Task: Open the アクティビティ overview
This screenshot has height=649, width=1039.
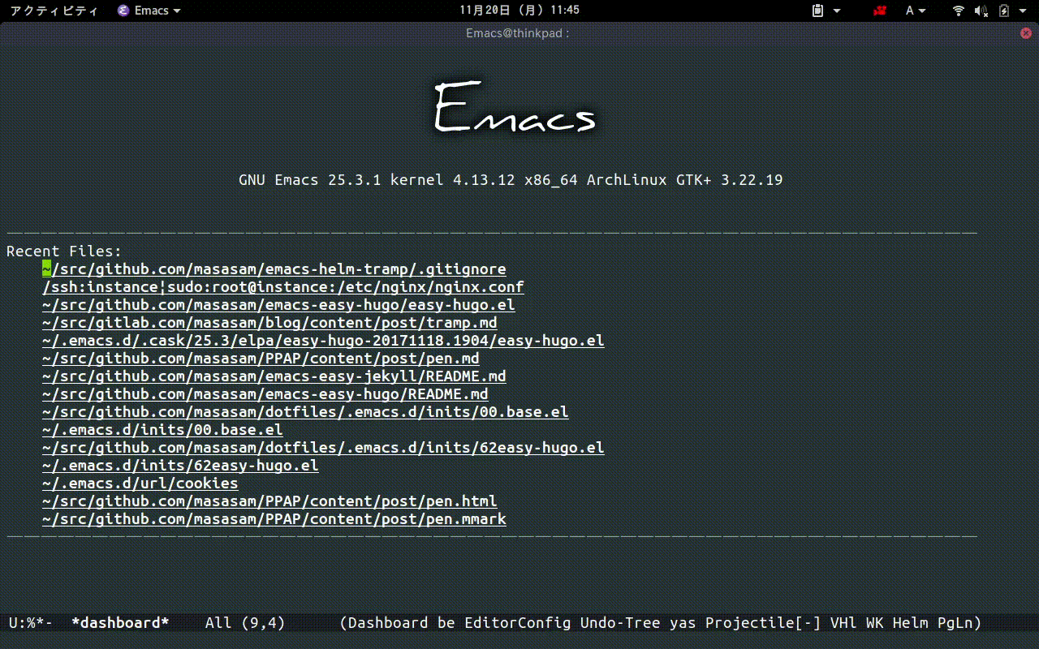Action: click(54, 11)
